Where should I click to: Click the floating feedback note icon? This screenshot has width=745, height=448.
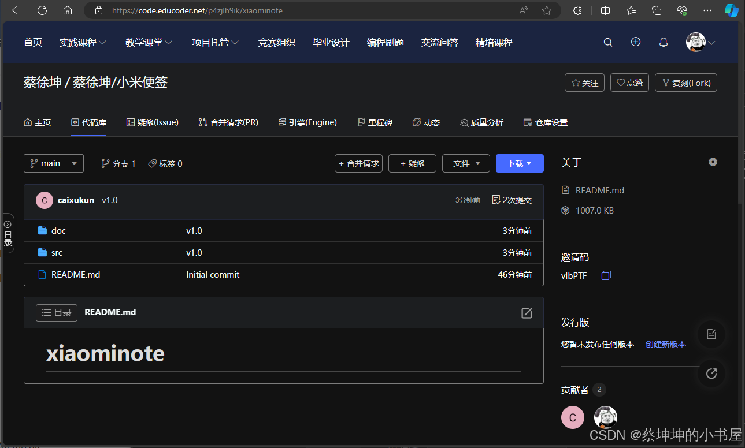711,334
